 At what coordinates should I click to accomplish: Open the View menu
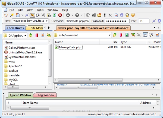(29, 10)
